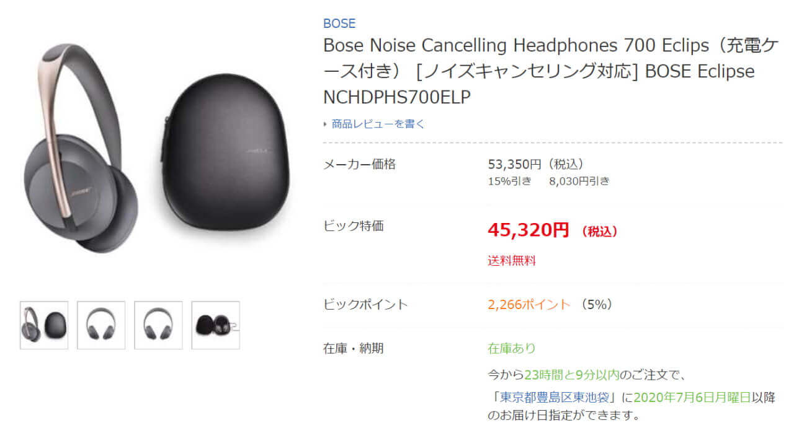The height and width of the screenshot is (446, 794).
Task: Select the second thumbnail showing headphones front view
Action: coord(101,325)
